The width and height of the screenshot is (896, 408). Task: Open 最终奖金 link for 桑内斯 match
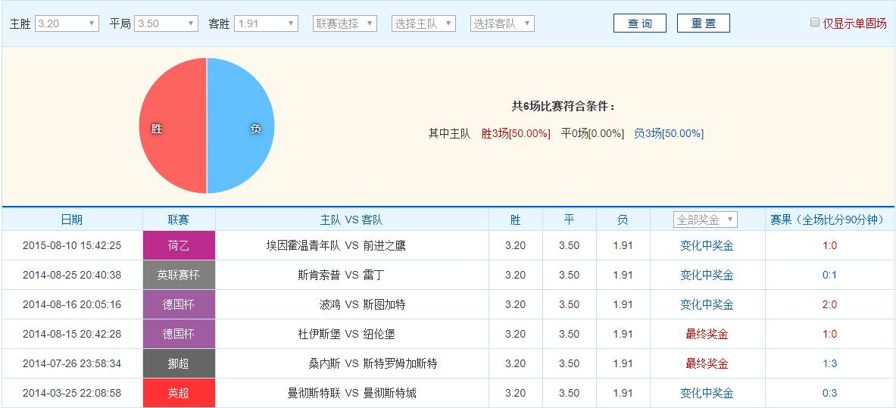[x=707, y=363]
